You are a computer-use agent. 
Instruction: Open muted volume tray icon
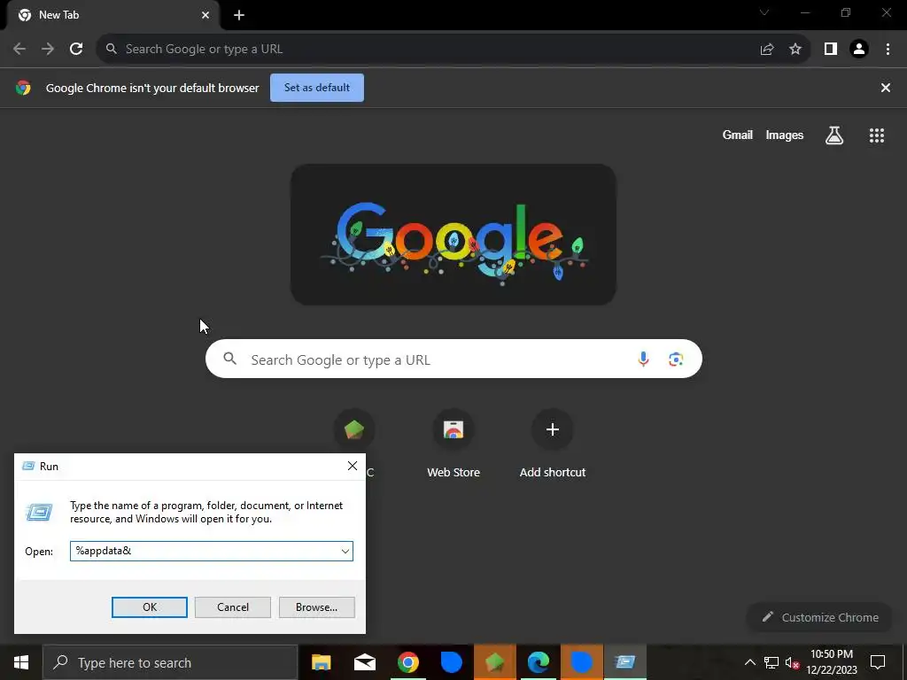point(792,662)
